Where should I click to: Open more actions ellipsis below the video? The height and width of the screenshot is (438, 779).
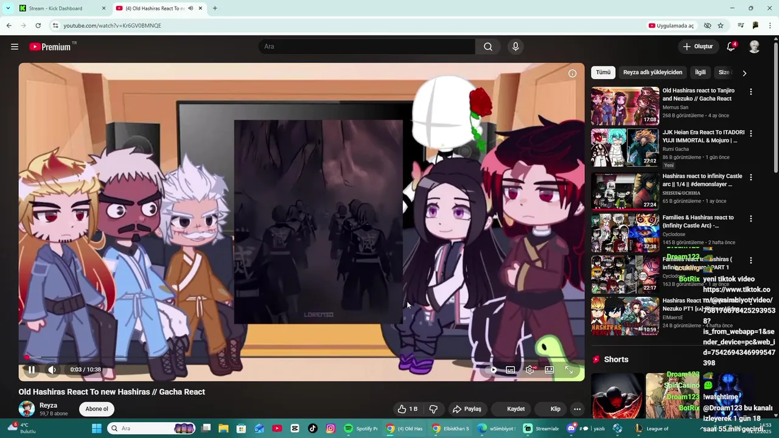coord(577,409)
